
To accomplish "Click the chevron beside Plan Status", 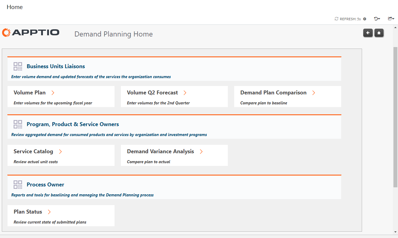I will [49, 212].
